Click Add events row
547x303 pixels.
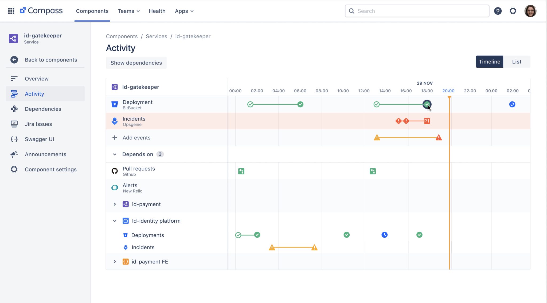tap(136, 138)
